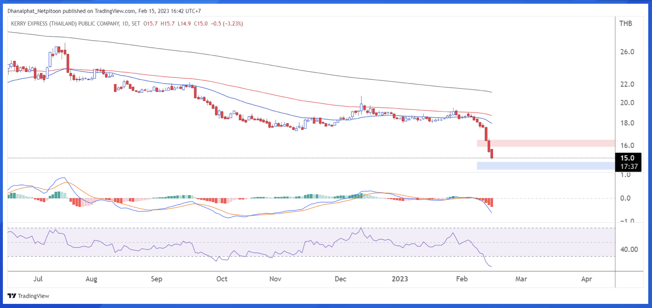Click the THB currency label
Screen dimensions: 652x308
[x=626, y=23]
